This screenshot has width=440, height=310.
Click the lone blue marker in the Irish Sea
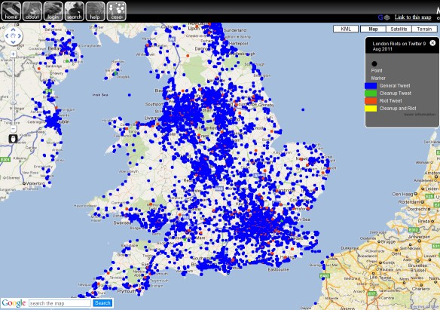tap(130, 95)
